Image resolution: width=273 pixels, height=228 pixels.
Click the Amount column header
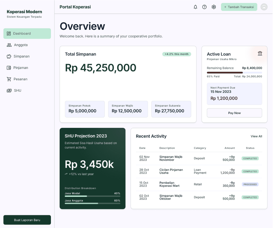coord(230,148)
